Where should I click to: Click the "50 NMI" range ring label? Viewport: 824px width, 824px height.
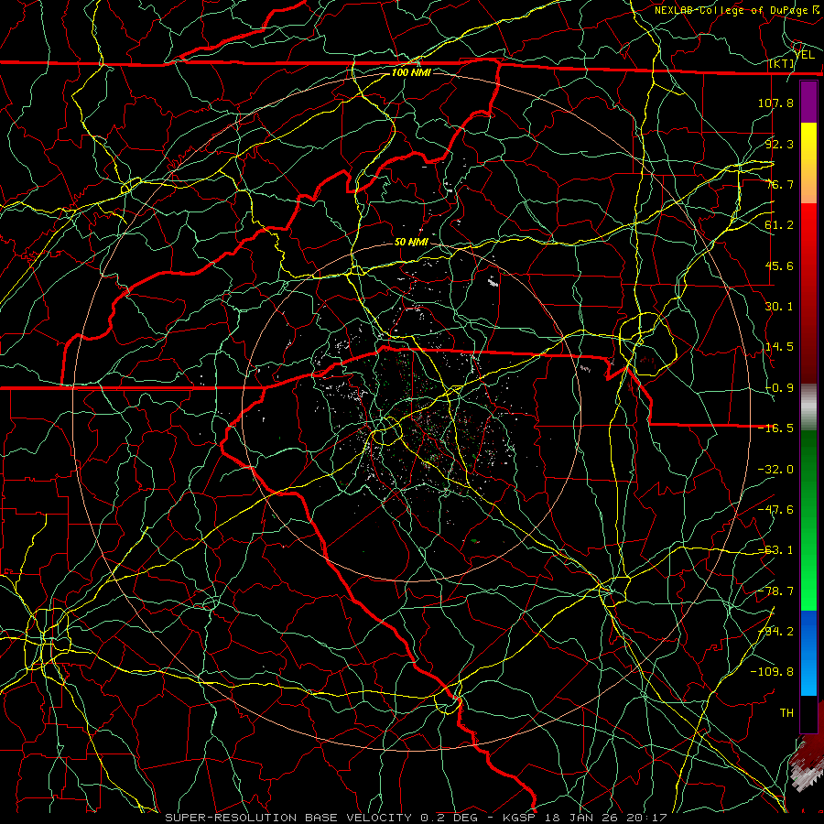(x=411, y=243)
